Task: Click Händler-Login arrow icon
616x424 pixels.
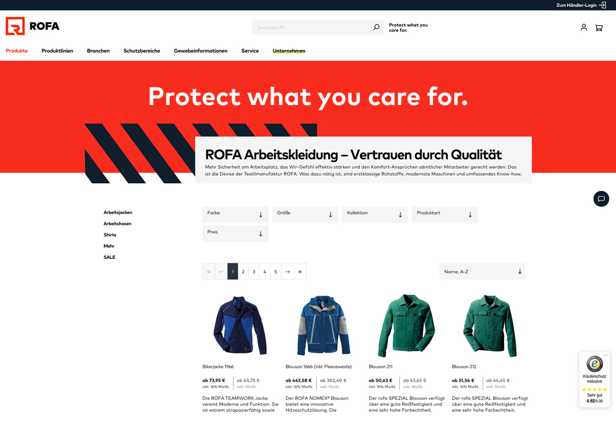Action: click(x=603, y=5)
